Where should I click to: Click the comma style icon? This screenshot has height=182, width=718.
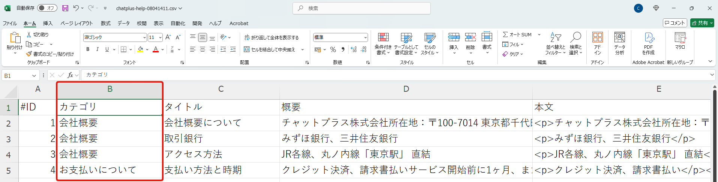coord(343,49)
